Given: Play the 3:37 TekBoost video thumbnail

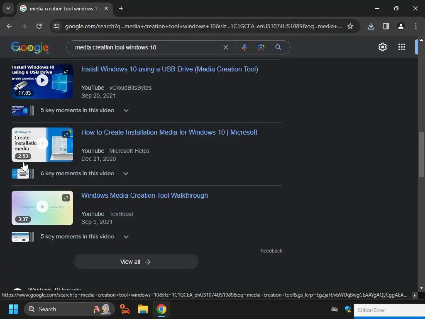Looking at the screenshot, I should coord(42,208).
